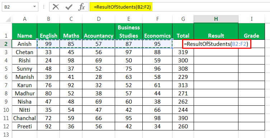
Task: Click the formula bar text =ResultOfStudents(B2:F2)
Action: pyautogui.click(x=122, y=7)
